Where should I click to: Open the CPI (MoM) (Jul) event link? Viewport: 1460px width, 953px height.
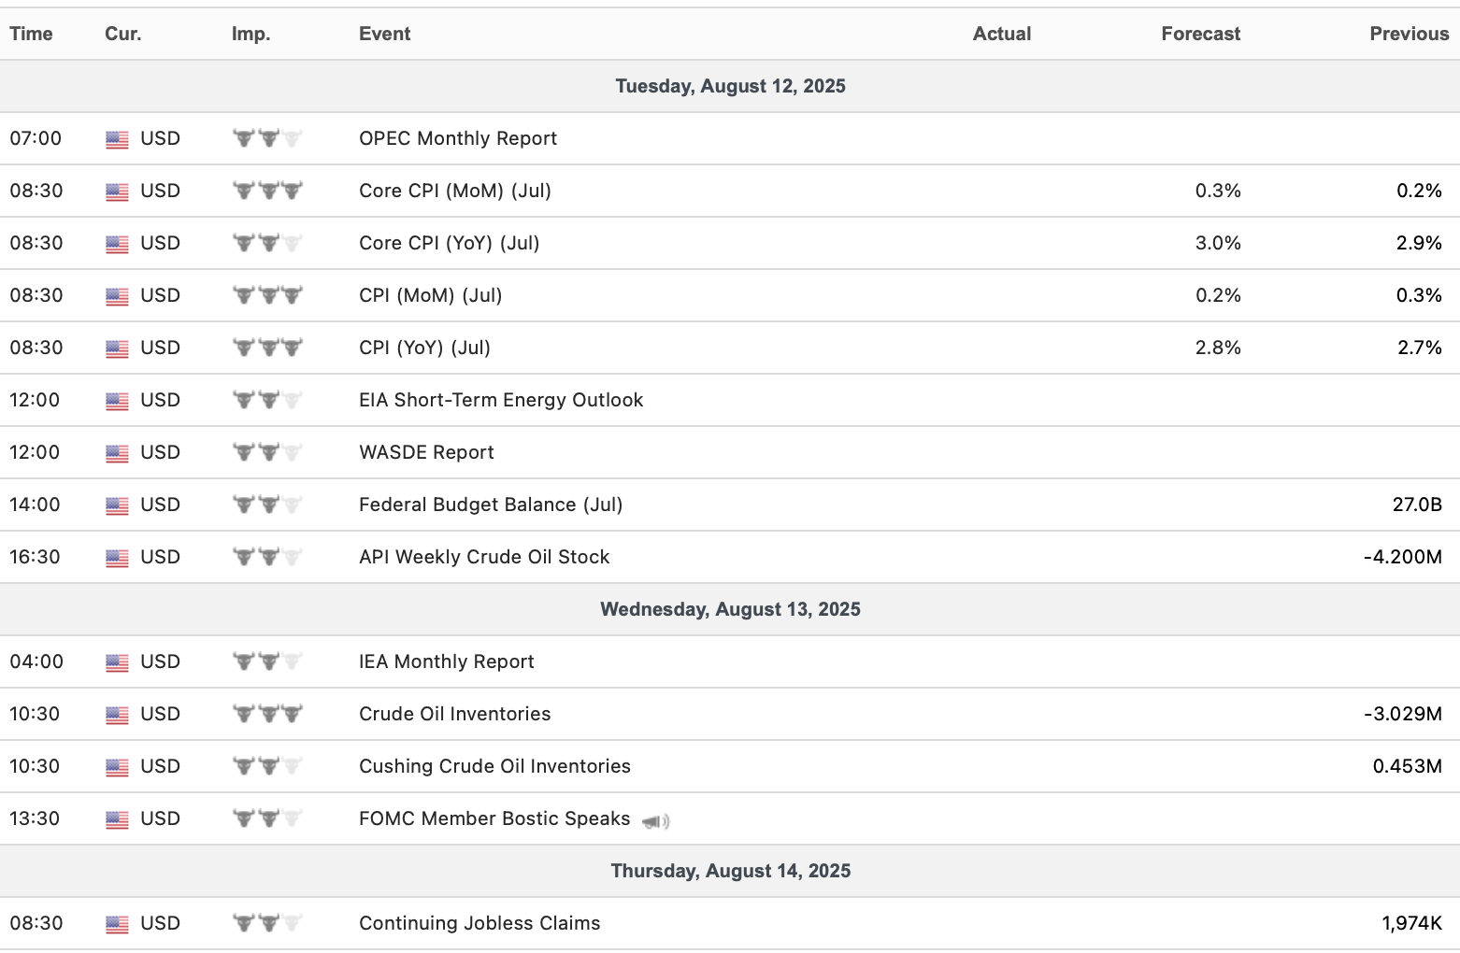coord(430,295)
